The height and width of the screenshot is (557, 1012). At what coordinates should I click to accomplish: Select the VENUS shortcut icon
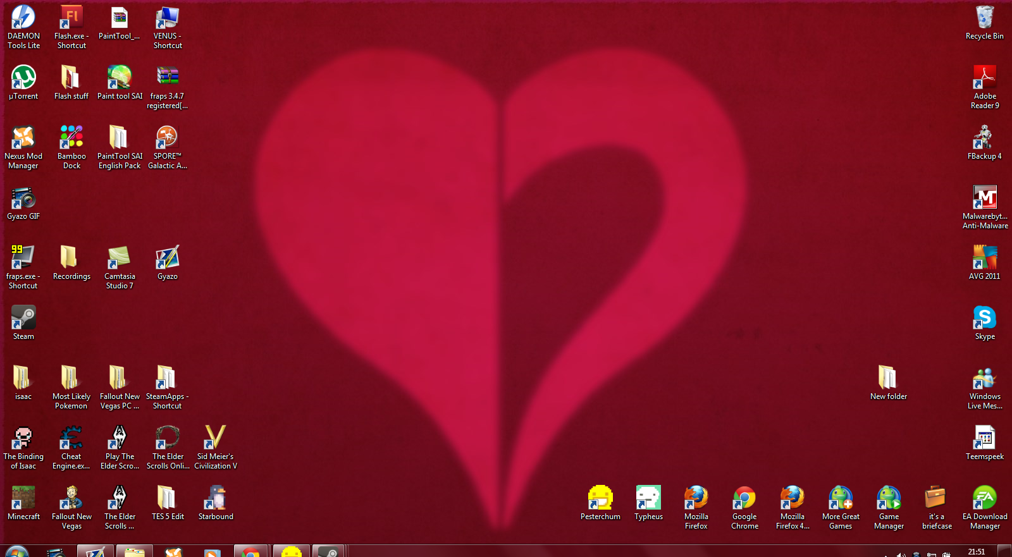168,27
